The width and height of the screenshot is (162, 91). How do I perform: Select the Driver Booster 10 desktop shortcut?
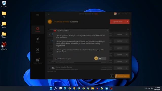coord(4,46)
